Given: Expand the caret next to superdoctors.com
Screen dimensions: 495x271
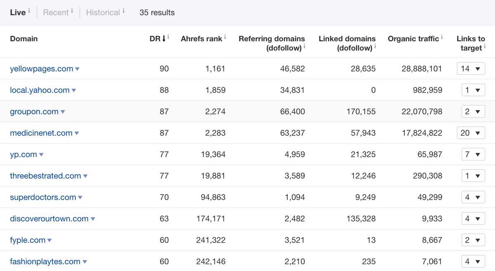Looking at the screenshot, I should tap(80, 198).
